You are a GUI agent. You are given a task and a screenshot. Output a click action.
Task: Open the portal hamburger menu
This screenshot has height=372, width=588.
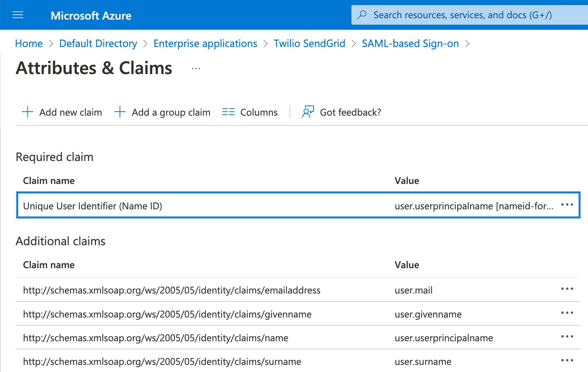(x=18, y=15)
